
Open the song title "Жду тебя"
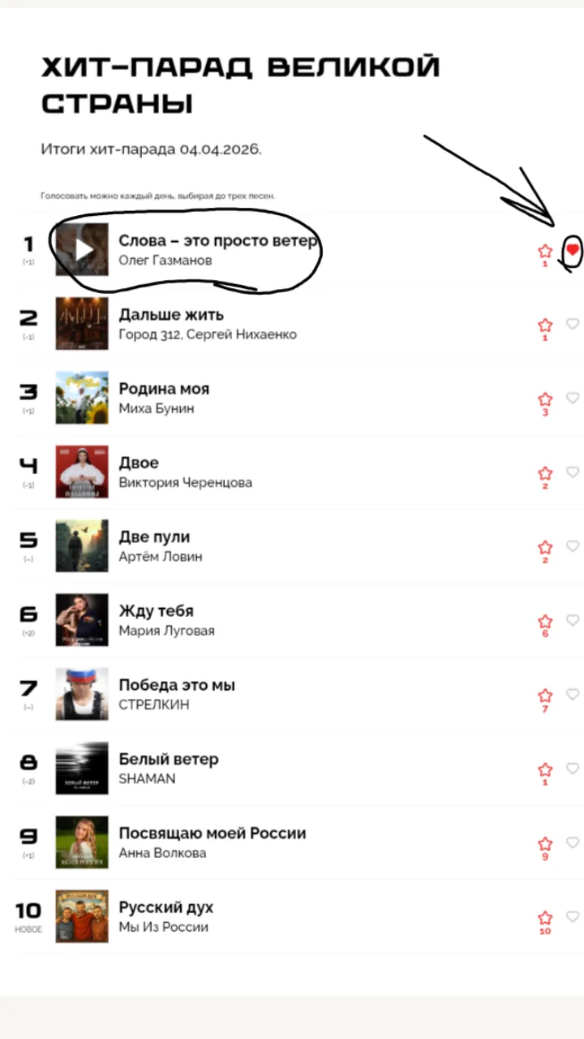click(156, 611)
